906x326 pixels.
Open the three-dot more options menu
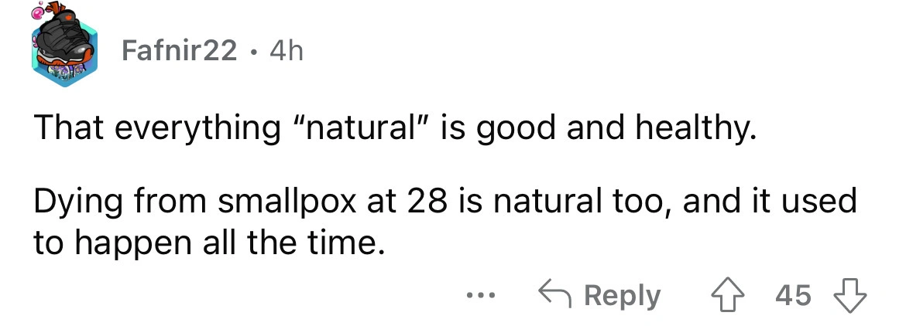click(479, 295)
